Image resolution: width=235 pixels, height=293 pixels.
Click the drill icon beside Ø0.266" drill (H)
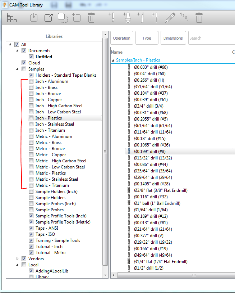129,80
